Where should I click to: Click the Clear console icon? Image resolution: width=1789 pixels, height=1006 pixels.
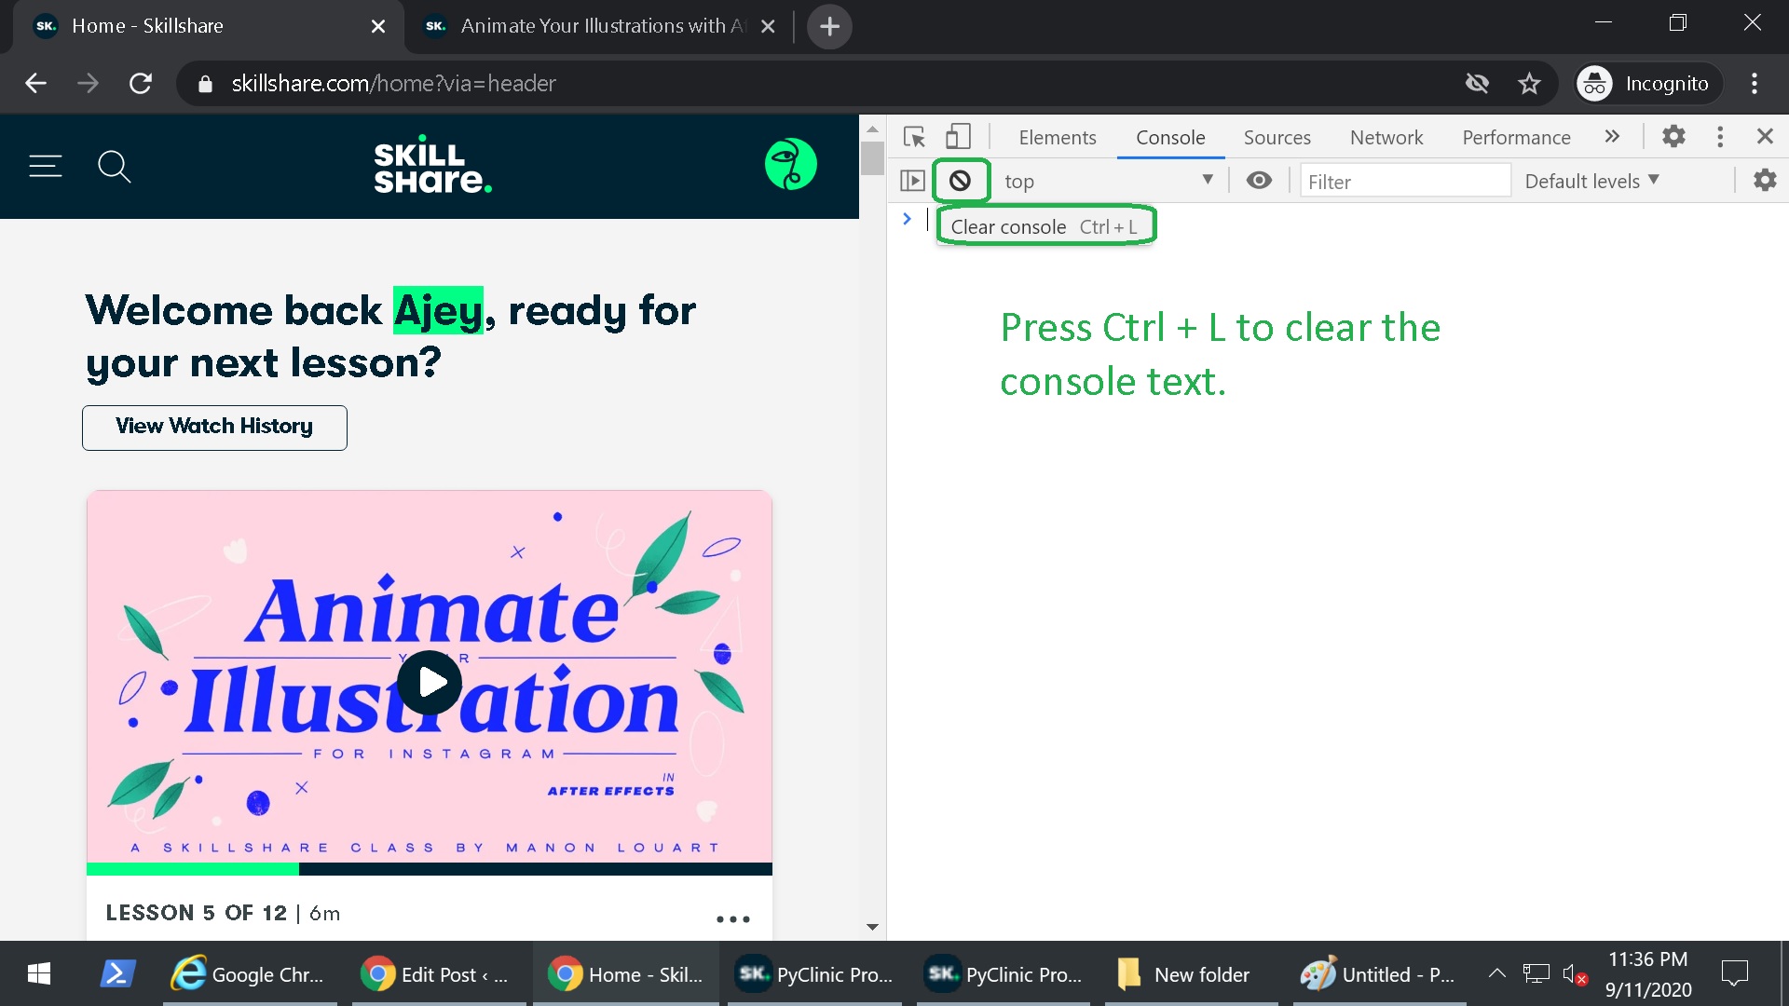pyautogui.click(x=960, y=181)
